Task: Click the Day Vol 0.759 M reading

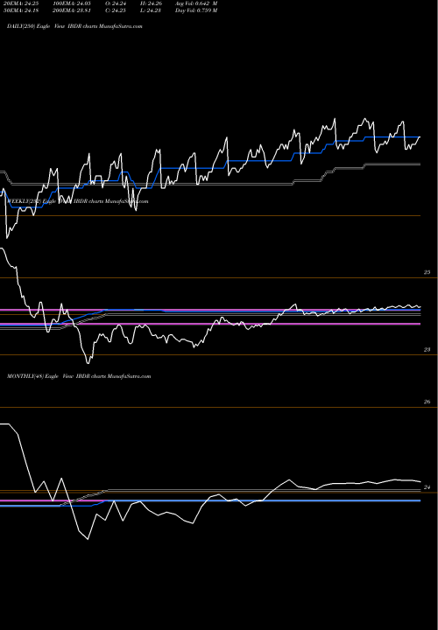Action: (196, 10)
